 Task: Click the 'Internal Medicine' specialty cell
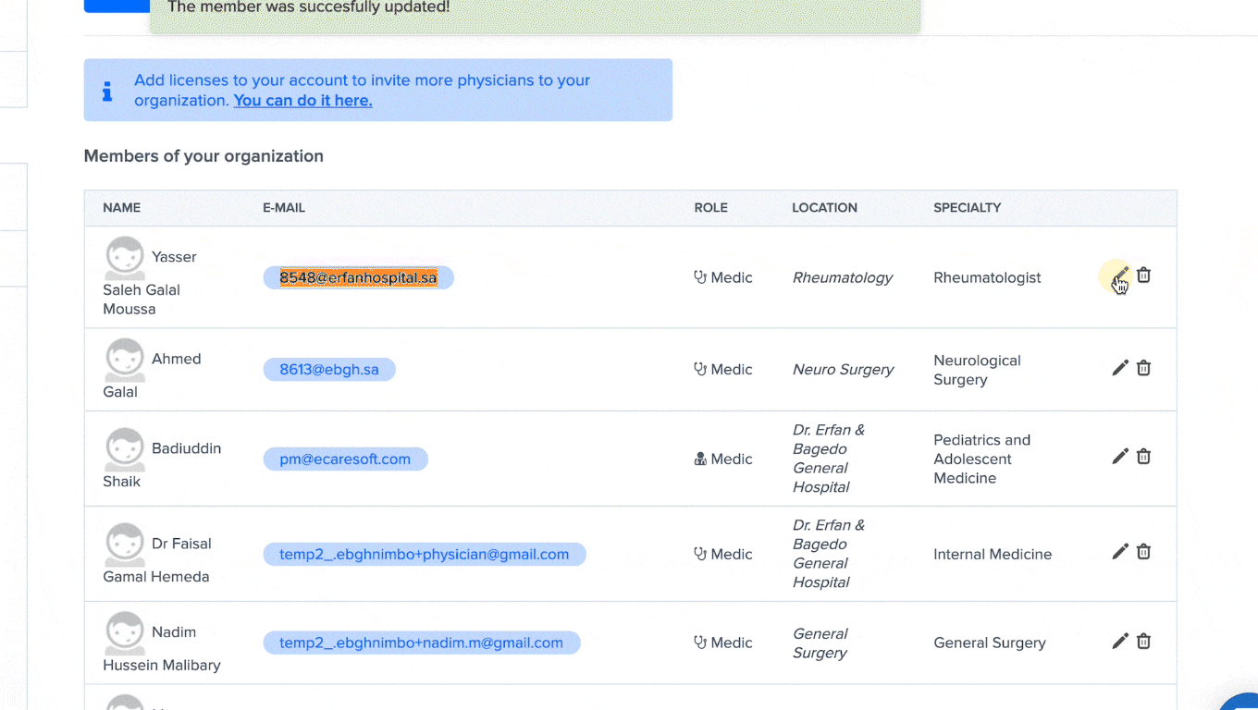[993, 554]
